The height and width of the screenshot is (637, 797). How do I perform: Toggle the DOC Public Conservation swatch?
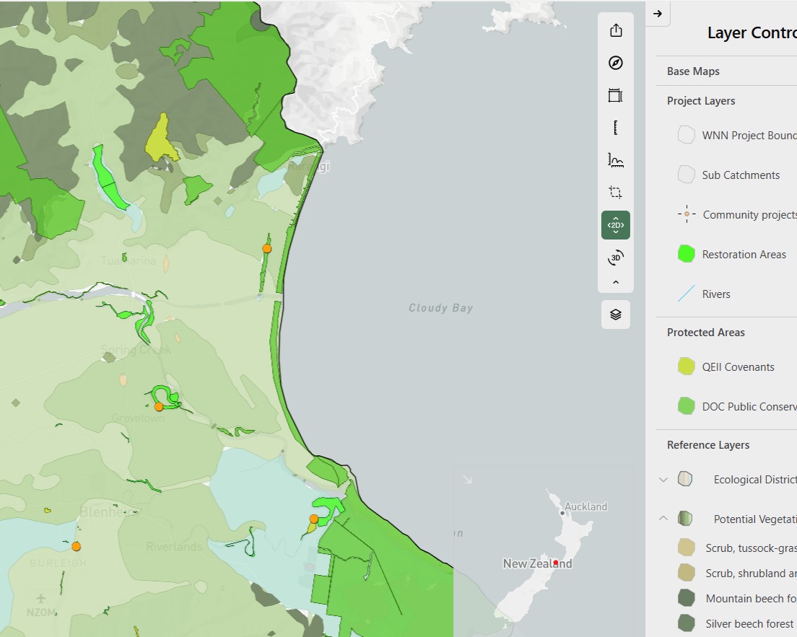(687, 406)
